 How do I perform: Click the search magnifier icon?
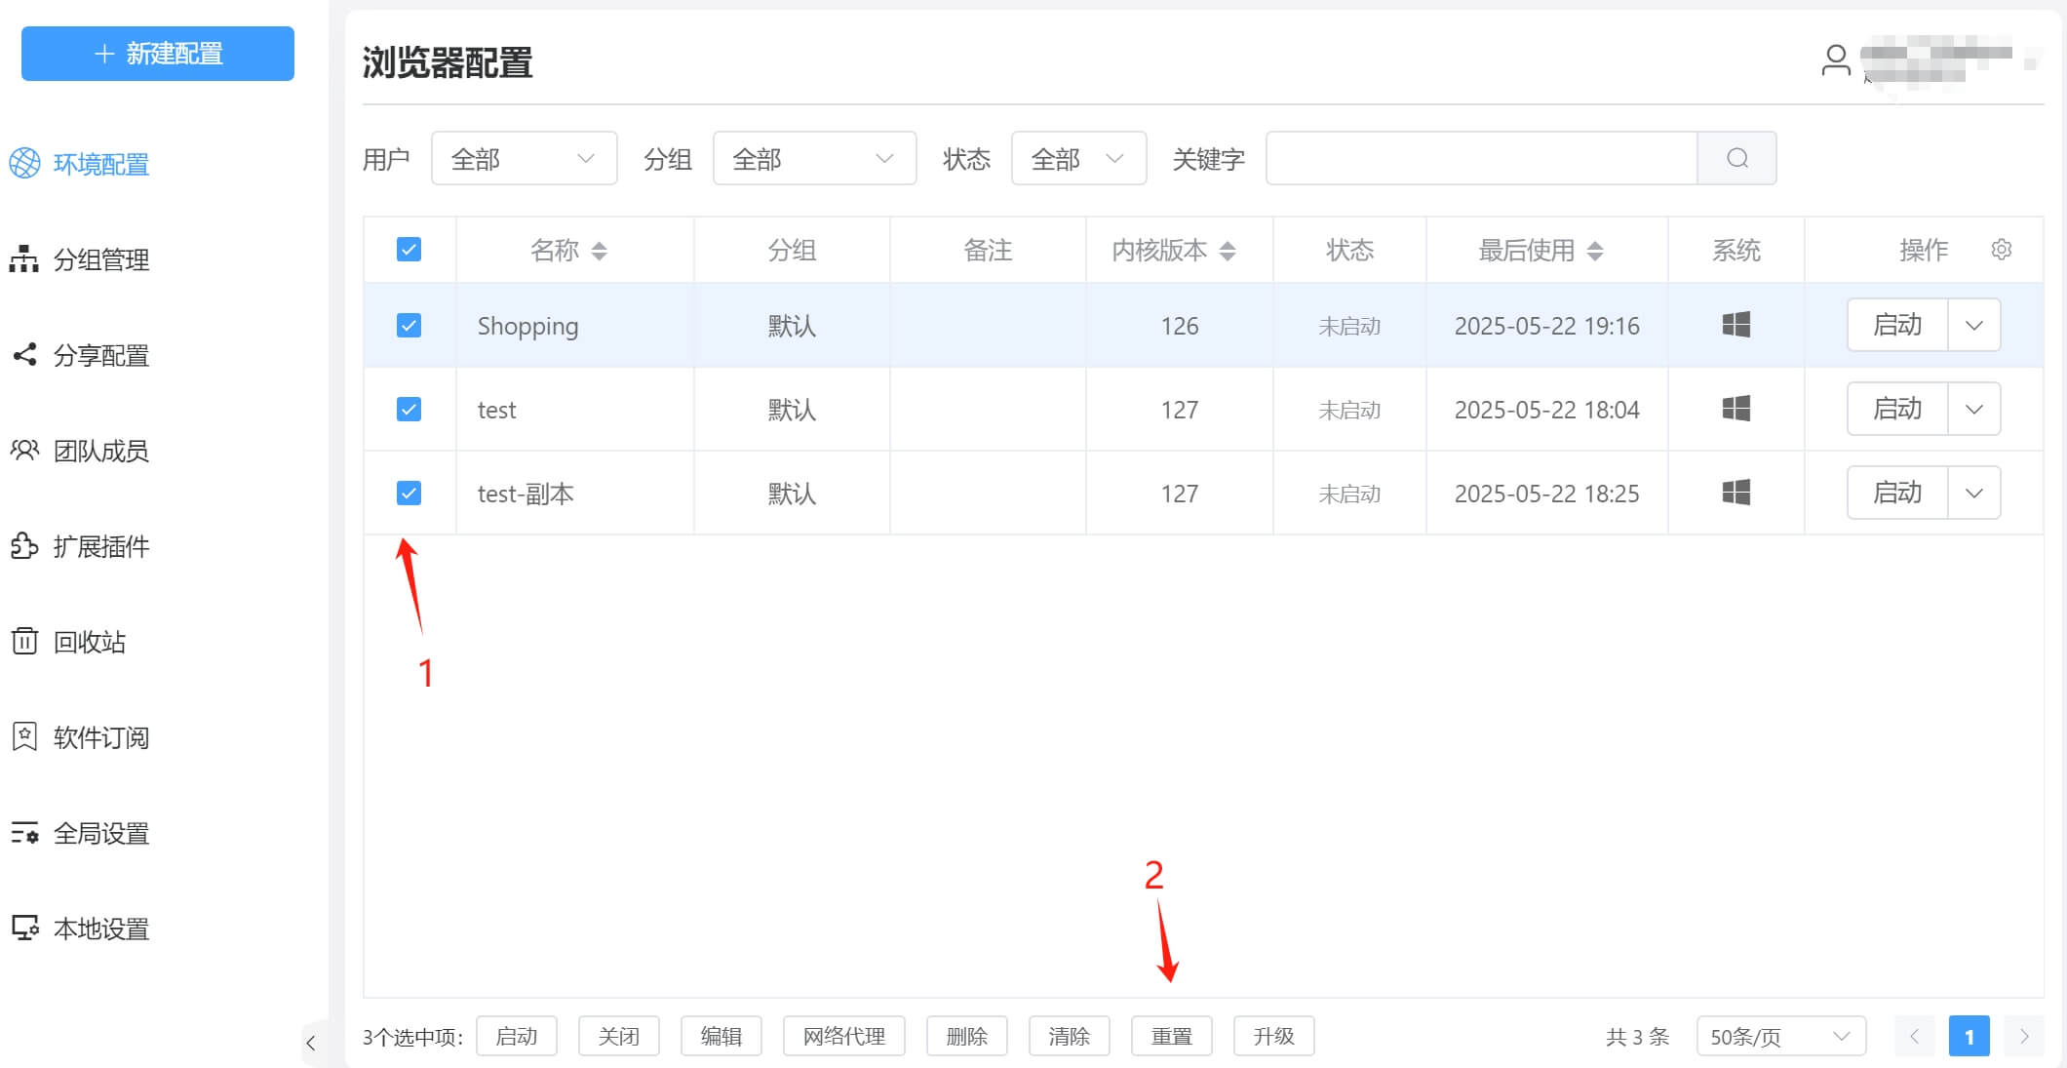coord(1736,158)
